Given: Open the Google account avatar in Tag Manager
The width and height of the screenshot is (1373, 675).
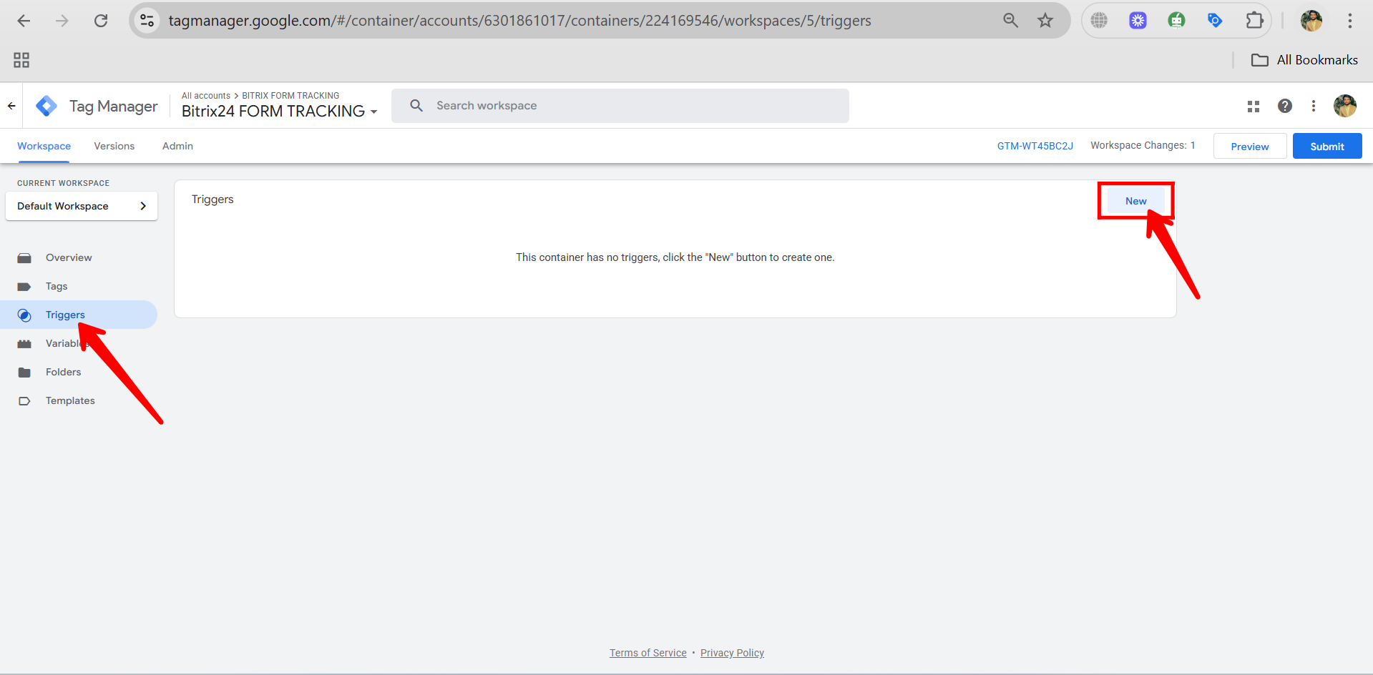Looking at the screenshot, I should point(1345,106).
